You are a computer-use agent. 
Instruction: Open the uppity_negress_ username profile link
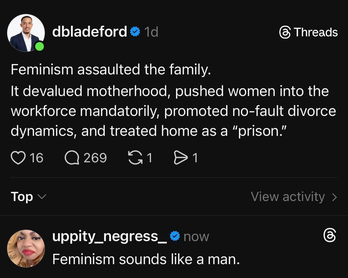(x=110, y=236)
